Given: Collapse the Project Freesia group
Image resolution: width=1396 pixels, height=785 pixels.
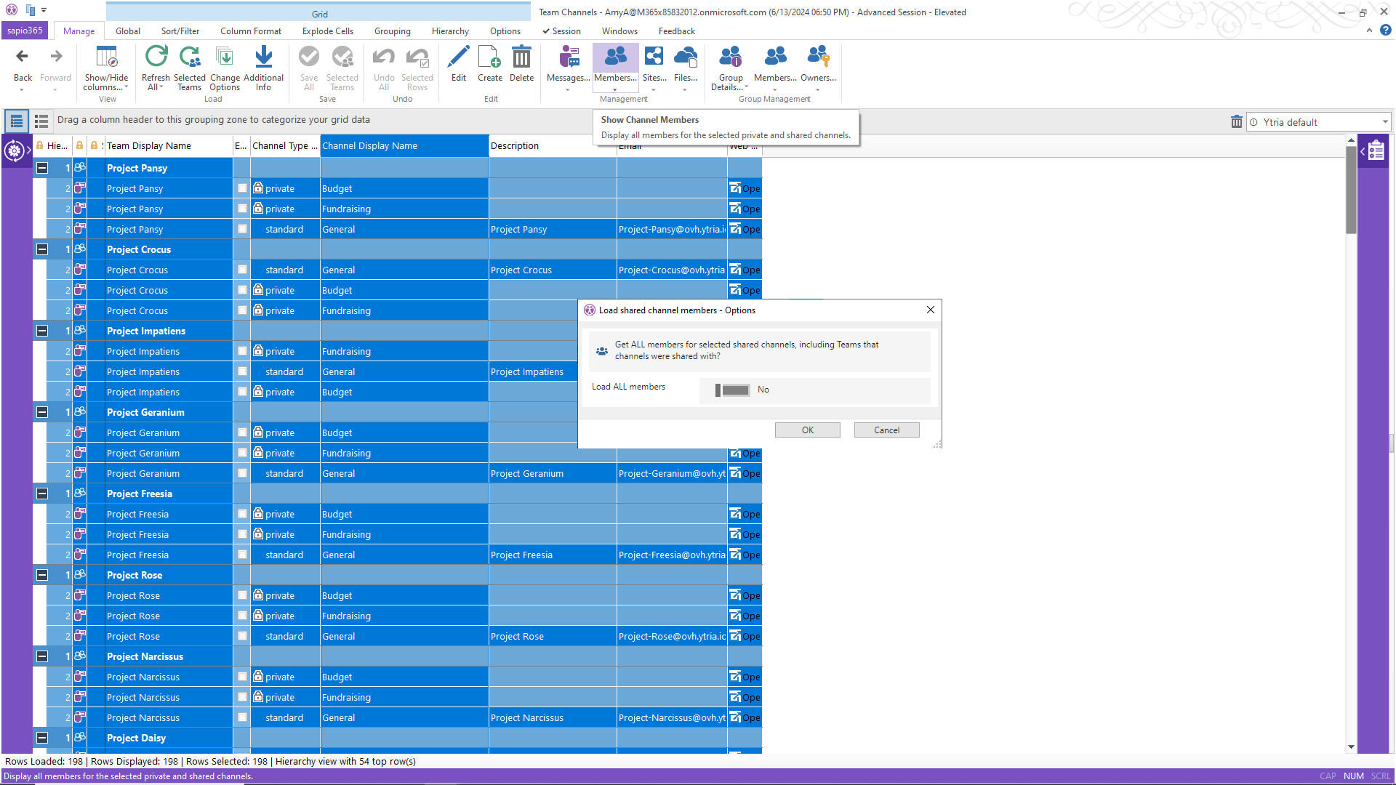Looking at the screenshot, I should pyautogui.click(x=42, y=494).
